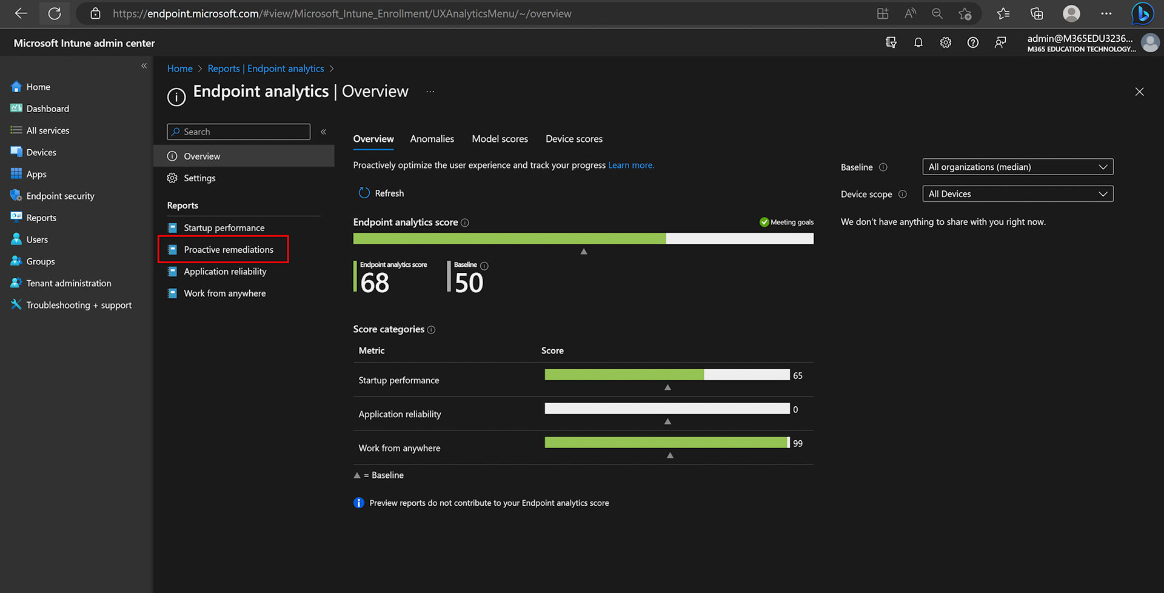This screenshot has width=1164, height=593.
Task: Add page to favorites star icon
Action: point(965,13)
